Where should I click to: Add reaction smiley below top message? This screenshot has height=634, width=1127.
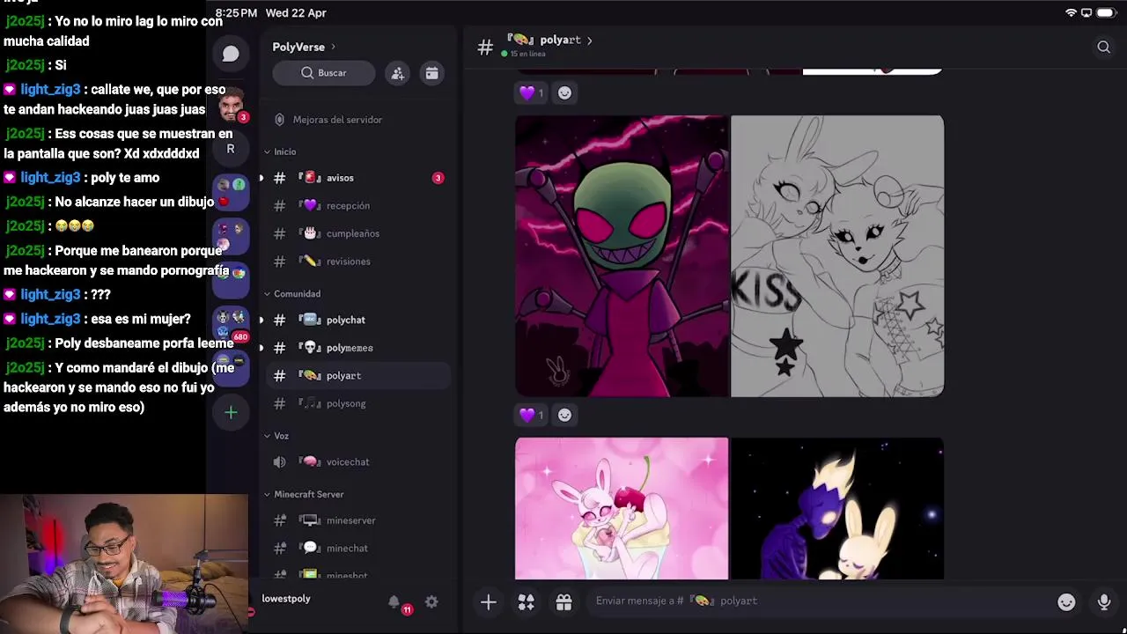tap(564, 92)
